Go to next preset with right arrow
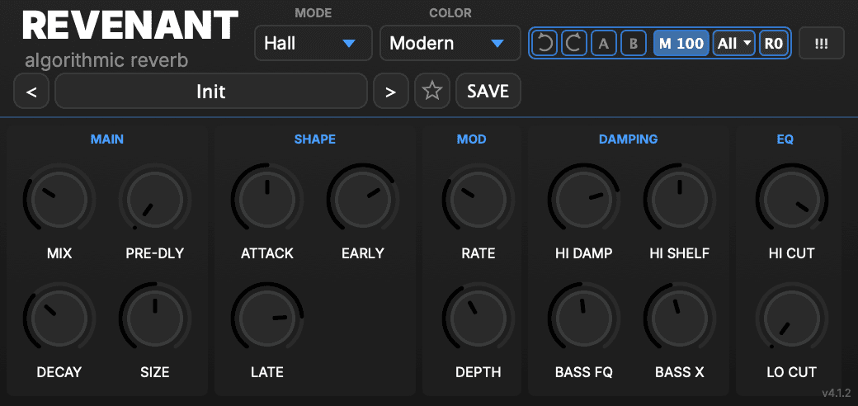This screenshot has height=406, width=858. (x=391, y=91)
